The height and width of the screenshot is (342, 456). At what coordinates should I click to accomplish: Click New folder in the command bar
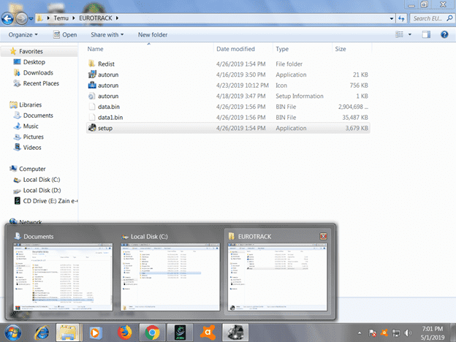coord(153,35)
